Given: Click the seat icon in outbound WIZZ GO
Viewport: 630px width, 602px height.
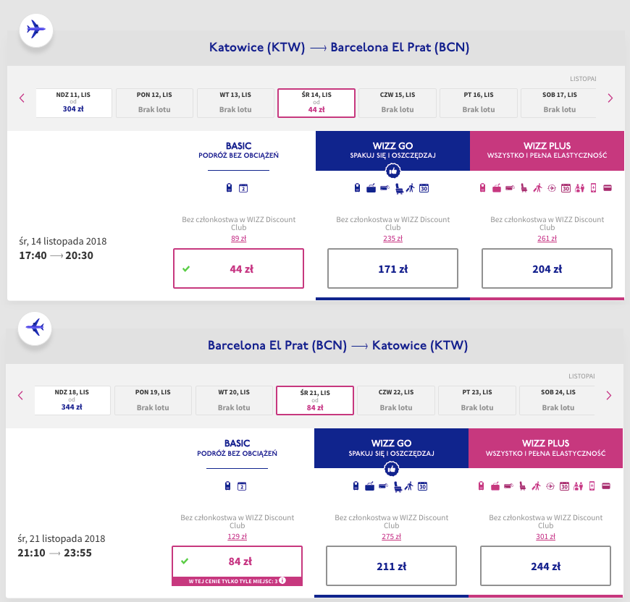Looking at the screenshot, I should (399, 189).
